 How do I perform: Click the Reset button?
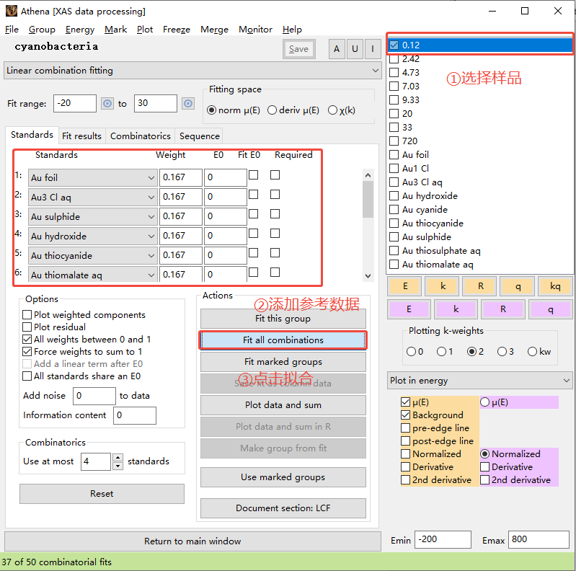(102, 493)
